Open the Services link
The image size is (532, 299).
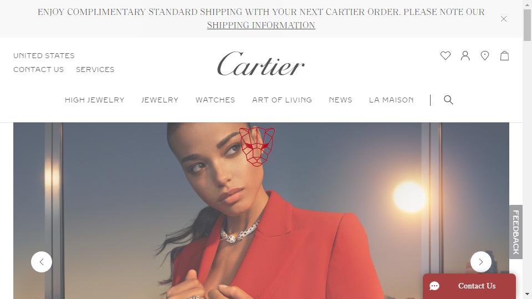tap(95, 70)
